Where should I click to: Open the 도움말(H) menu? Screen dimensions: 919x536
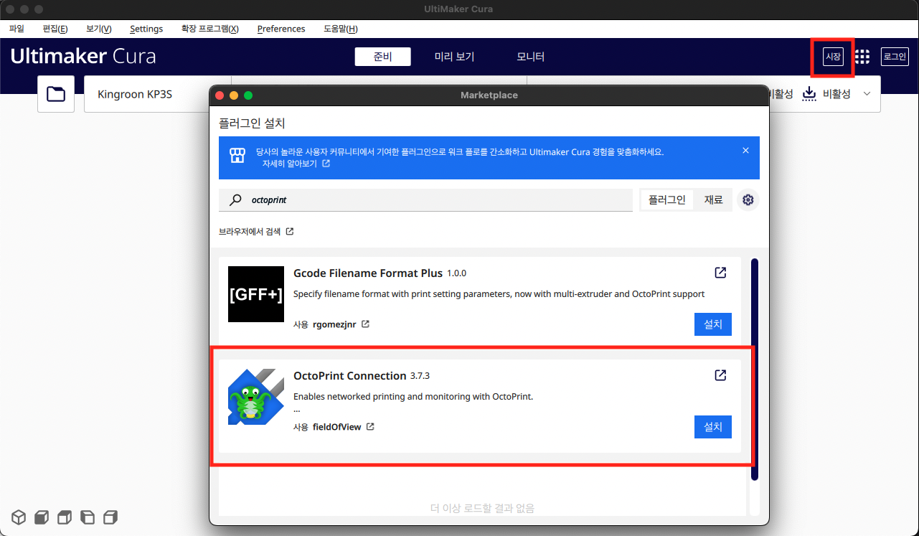point(340,29)
